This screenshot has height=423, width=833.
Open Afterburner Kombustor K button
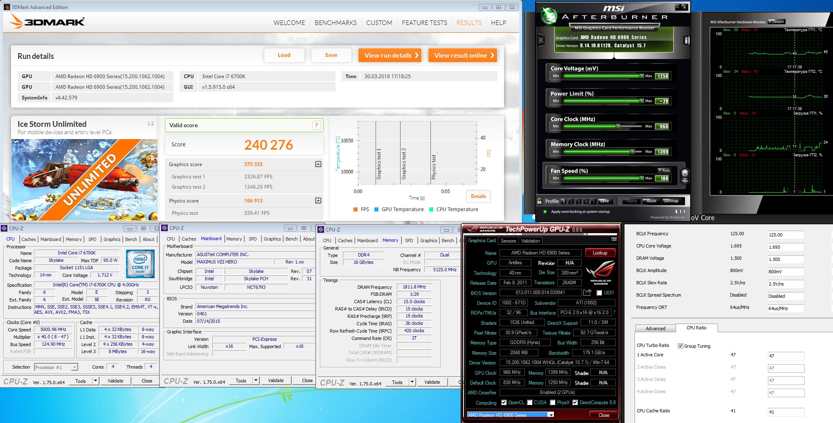click(x=541, y=40)
